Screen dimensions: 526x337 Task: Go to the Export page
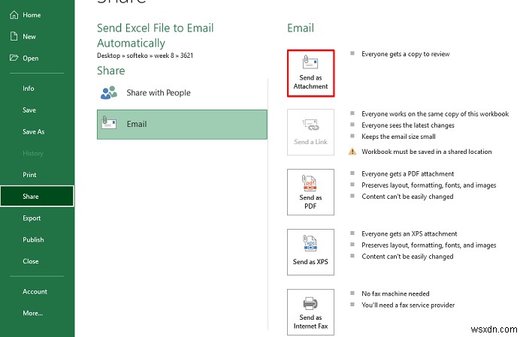coord(32,218)
